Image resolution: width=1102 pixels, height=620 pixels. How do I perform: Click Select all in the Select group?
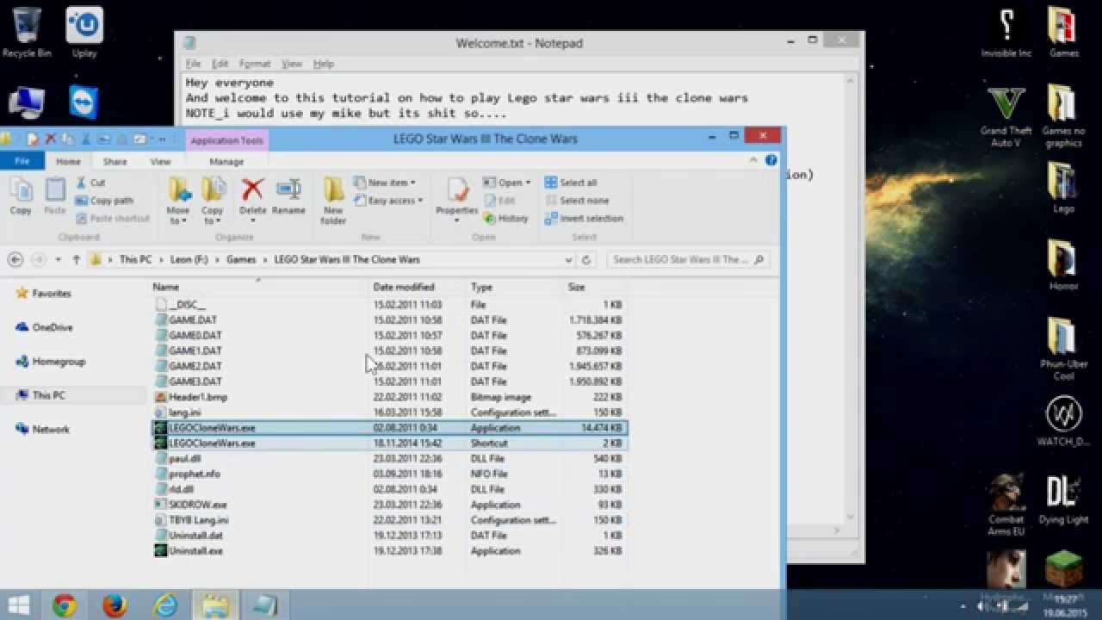[571, 183]
